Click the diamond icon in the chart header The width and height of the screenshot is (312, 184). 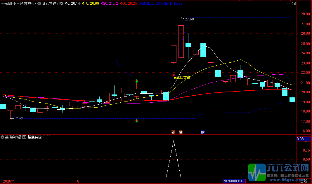tap(289, 3)
